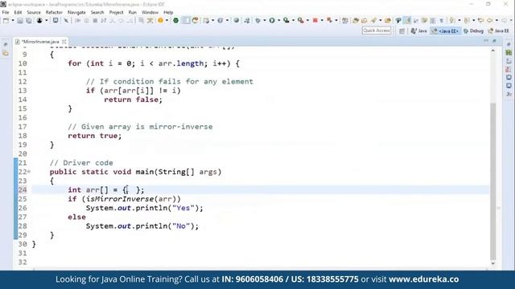Click the editor scrollbar down arrow

492,263
